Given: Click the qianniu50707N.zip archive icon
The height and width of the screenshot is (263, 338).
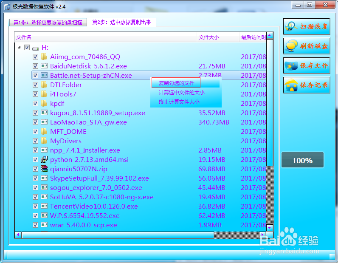Looking at the screenshot, I should point(44,169).
